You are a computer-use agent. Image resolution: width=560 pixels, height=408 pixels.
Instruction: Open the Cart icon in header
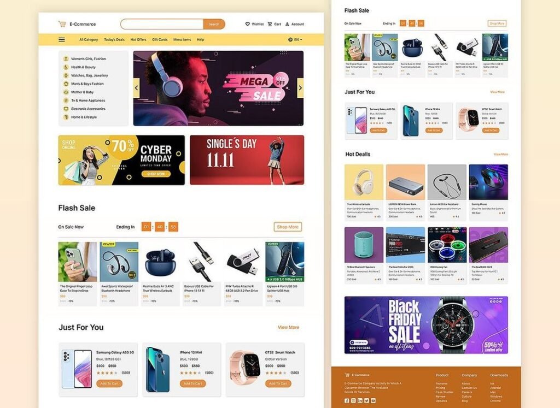[270, 24]
